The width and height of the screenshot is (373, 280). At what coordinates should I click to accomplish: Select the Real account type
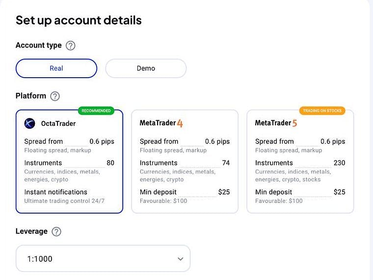(56, 68)
